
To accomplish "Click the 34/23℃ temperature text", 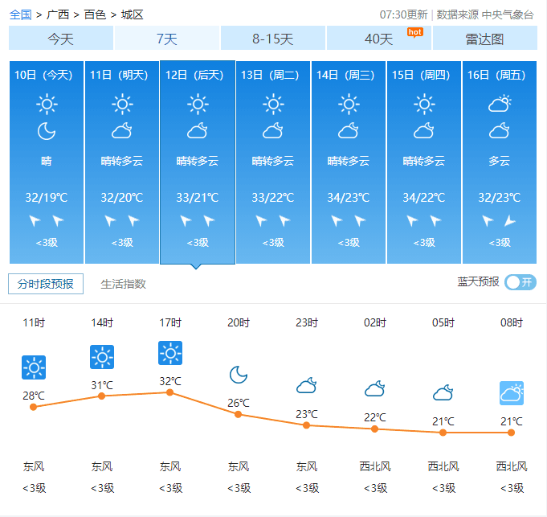I will coord(349,198).
